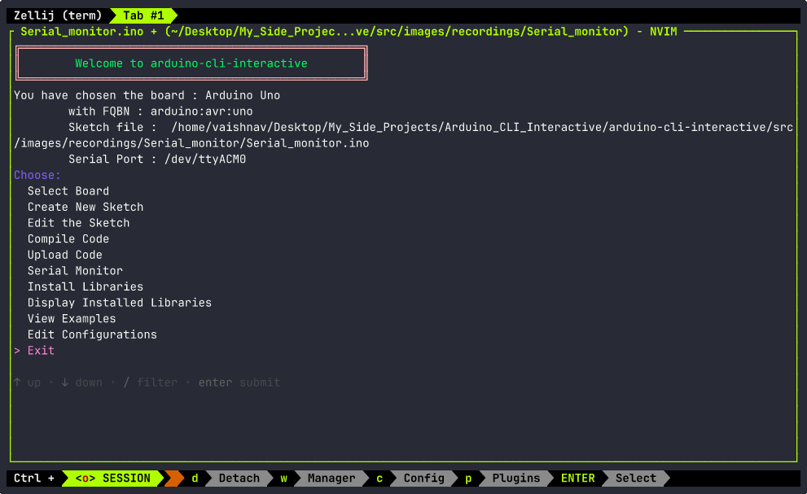Pick the 'View Examples' option
The height and width of the screenshot is (494, 807).
pos(72,318)
